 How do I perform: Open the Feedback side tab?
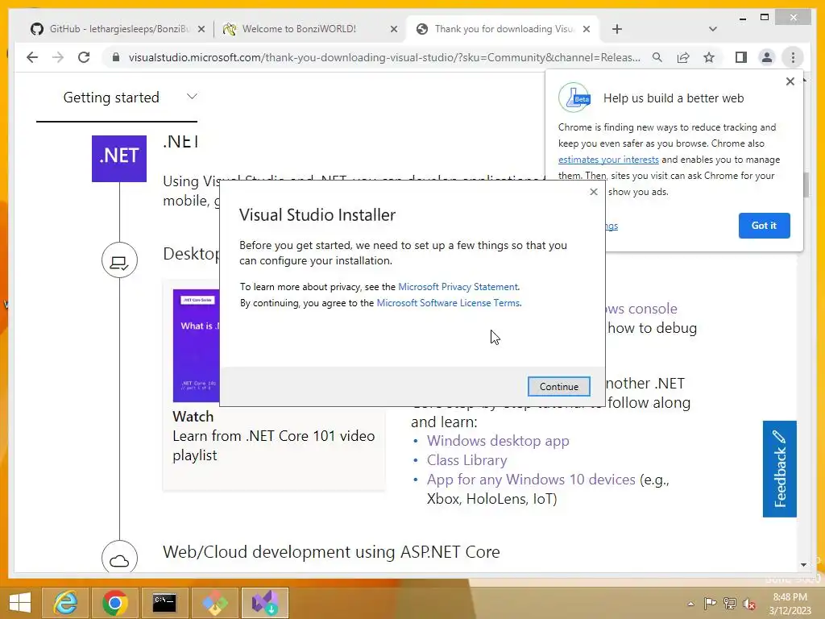779,468
